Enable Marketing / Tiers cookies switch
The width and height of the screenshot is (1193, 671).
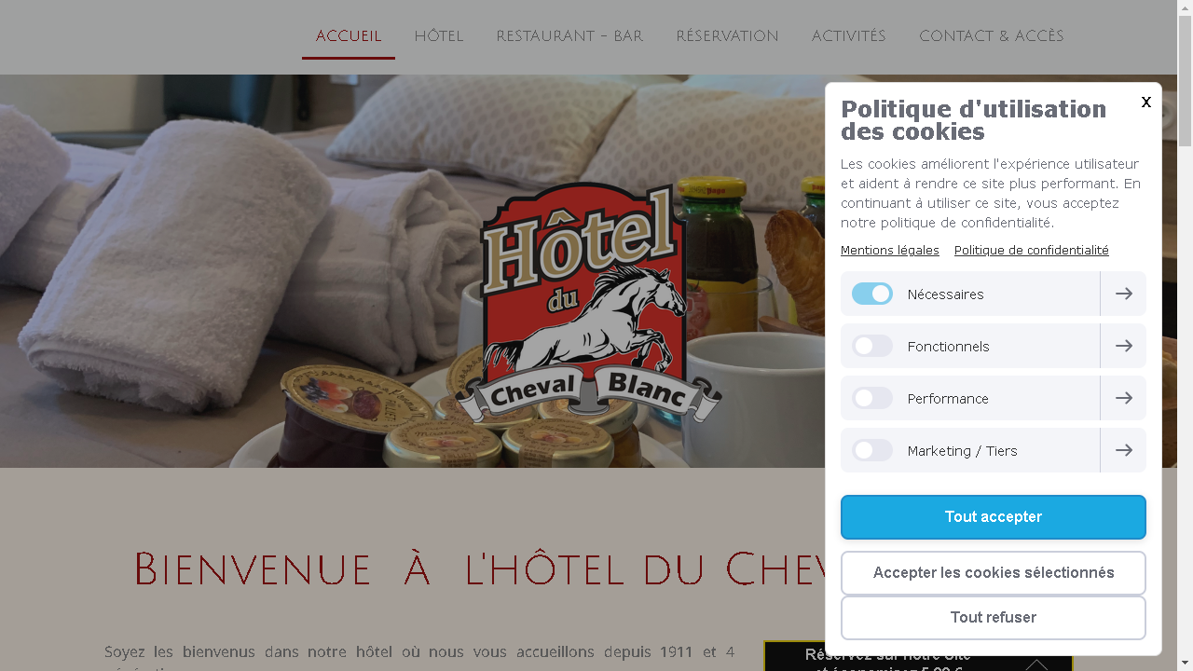872,450
